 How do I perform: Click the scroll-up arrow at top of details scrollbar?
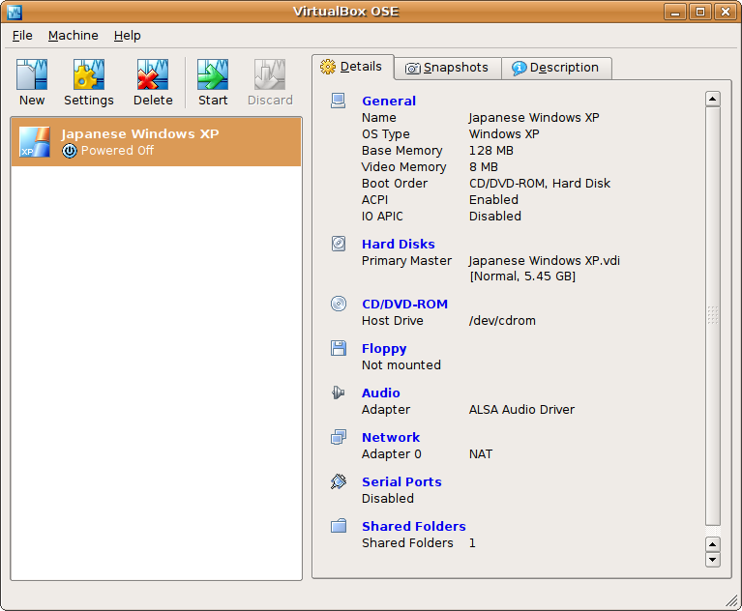click(712, 99)
